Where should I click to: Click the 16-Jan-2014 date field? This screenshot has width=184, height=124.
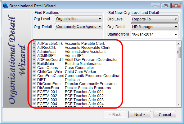pos(152,34)
